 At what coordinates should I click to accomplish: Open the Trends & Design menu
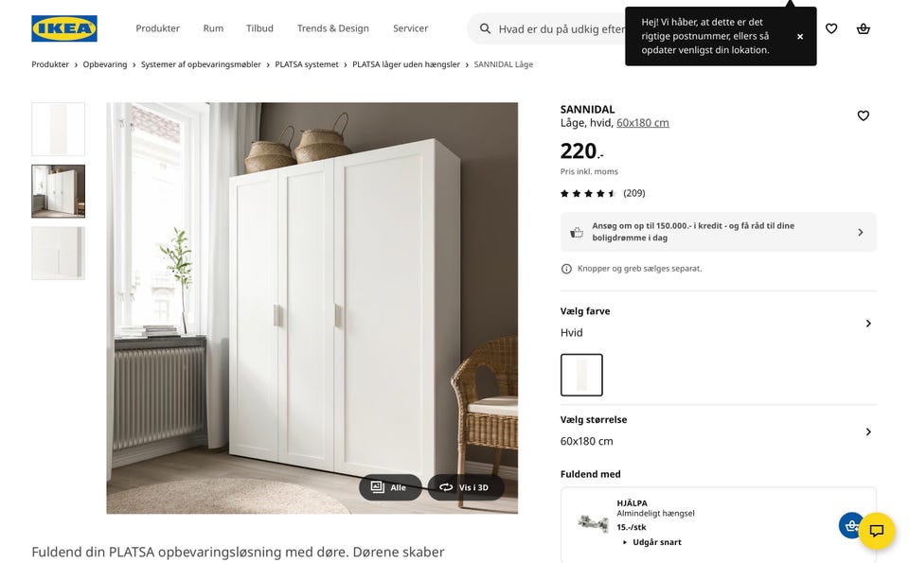pyautogui.click(x=332, y=28)
